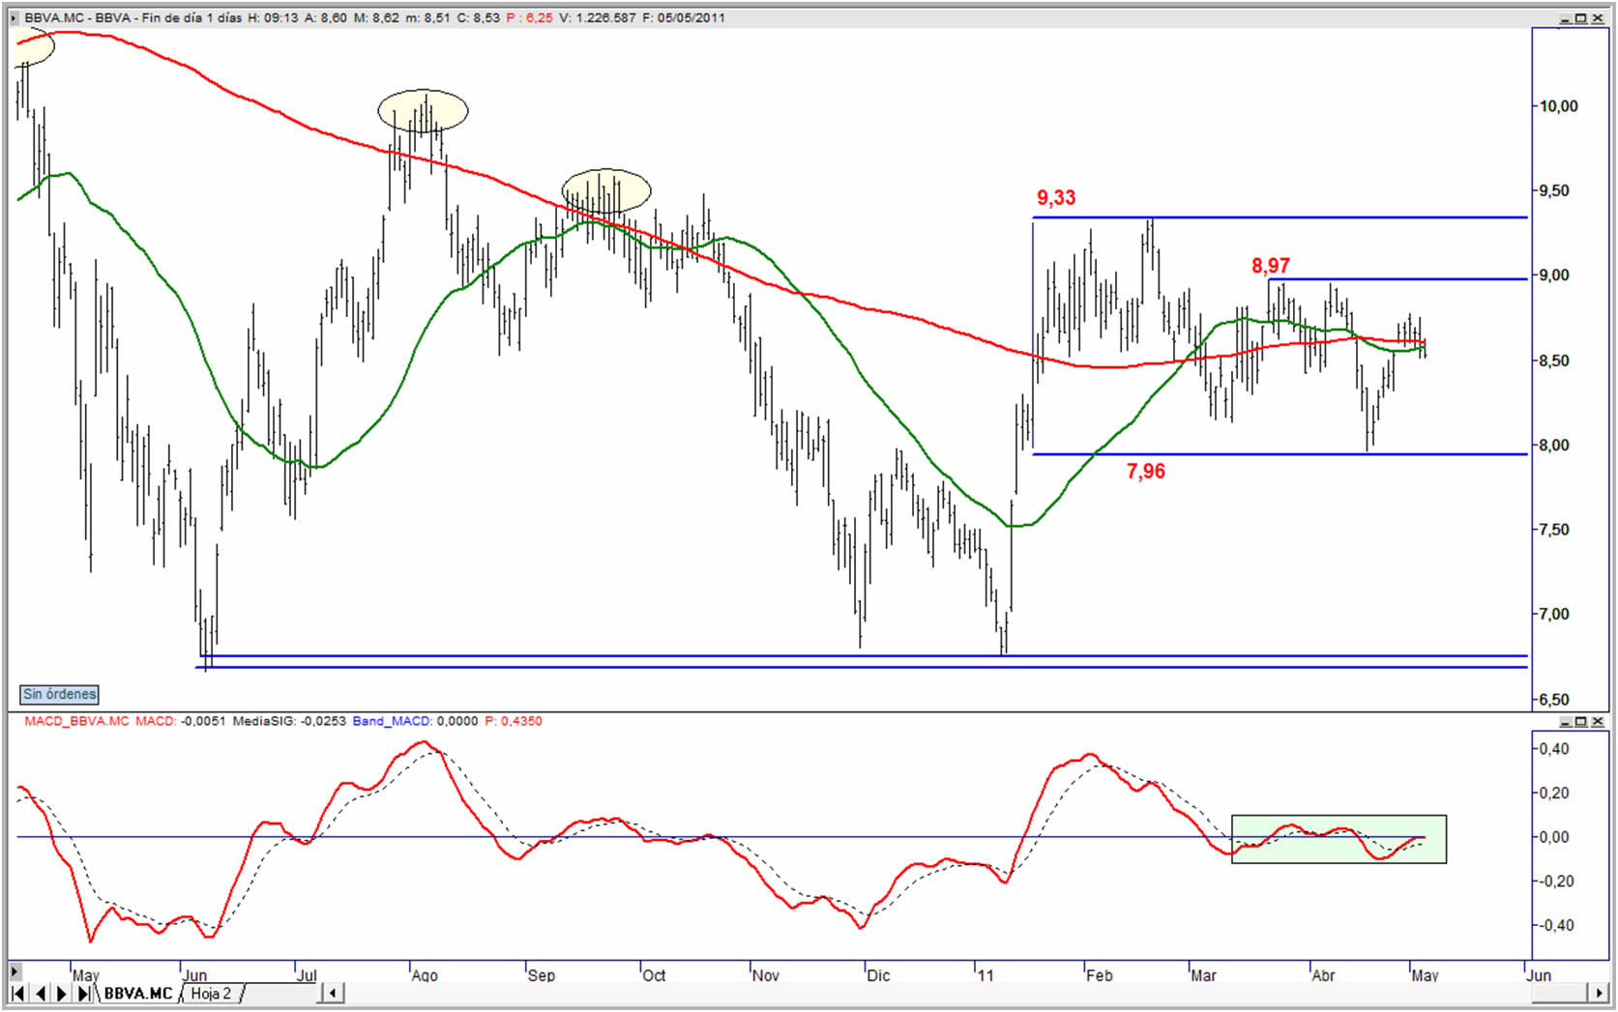Close the MACD indicator pane

pyautogui.click(x=1597, y=721)
